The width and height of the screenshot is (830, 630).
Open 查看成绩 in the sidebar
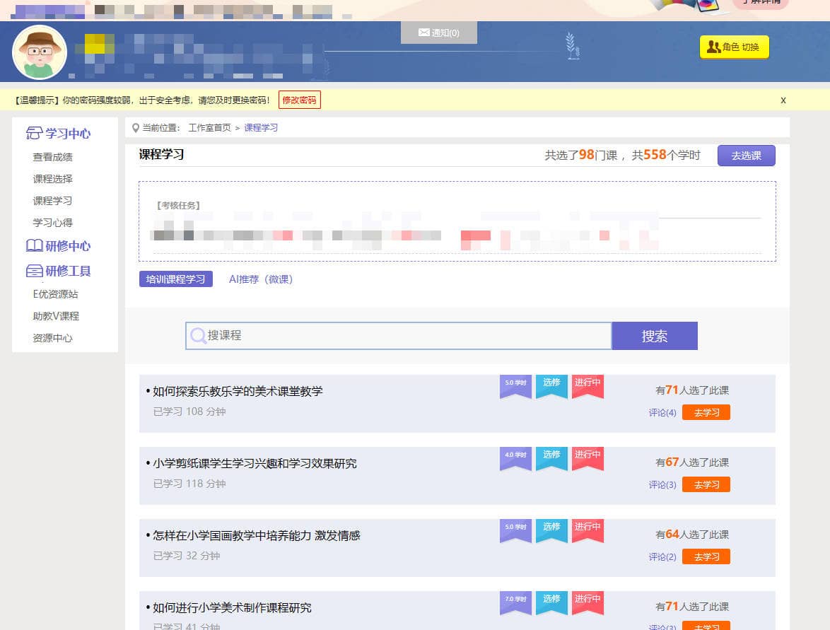point(52,157)
